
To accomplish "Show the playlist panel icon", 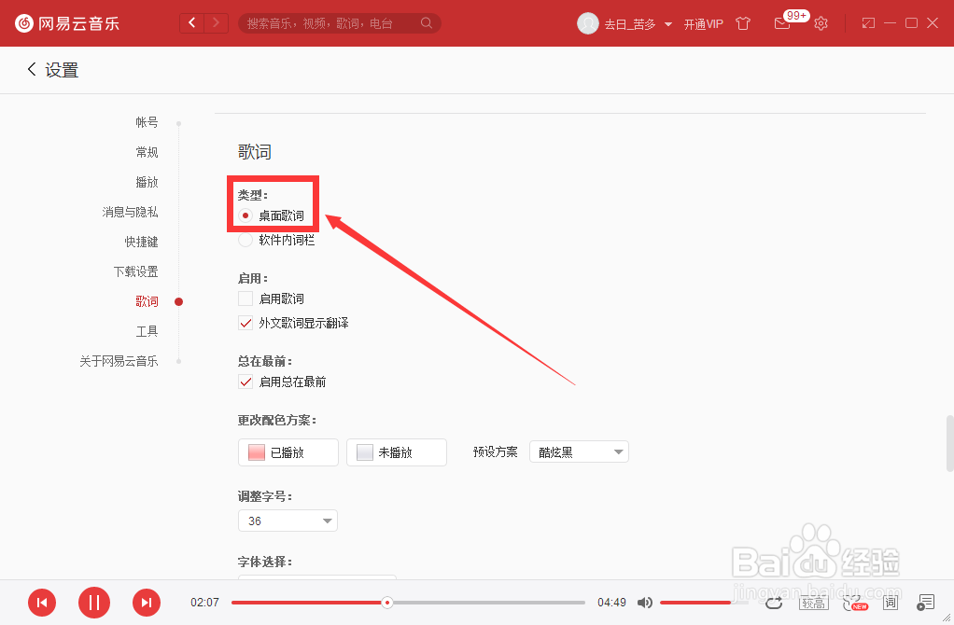I will click(x=925, y=604).
